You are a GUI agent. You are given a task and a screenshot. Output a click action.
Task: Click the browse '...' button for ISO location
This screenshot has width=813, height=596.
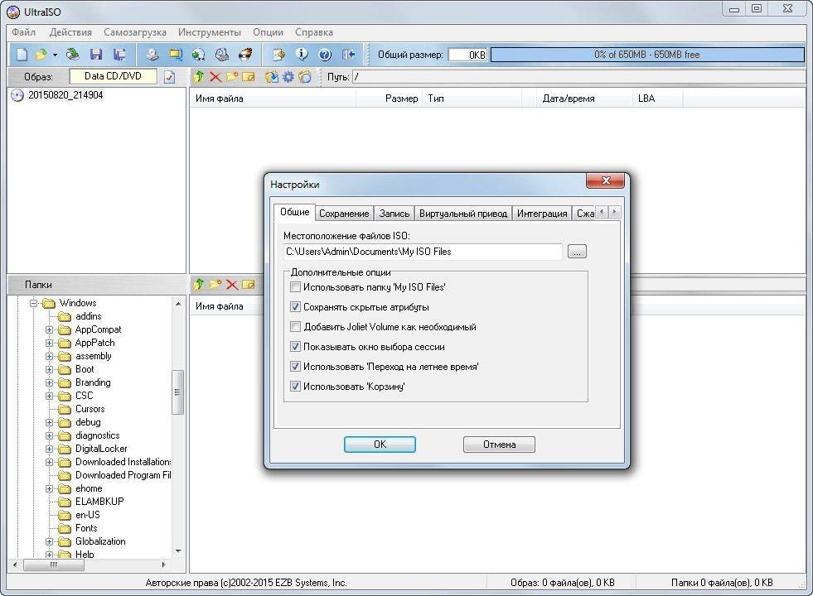pyautogui.click(x=577, y=252)
